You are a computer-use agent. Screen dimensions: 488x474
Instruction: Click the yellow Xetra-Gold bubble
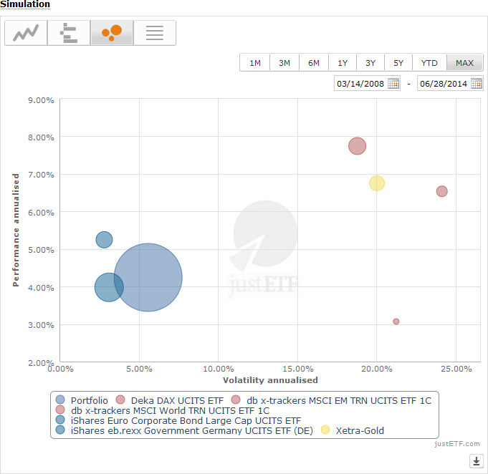377,183
